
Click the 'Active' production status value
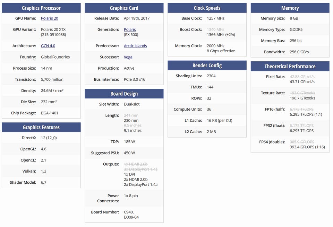(129, 68)
